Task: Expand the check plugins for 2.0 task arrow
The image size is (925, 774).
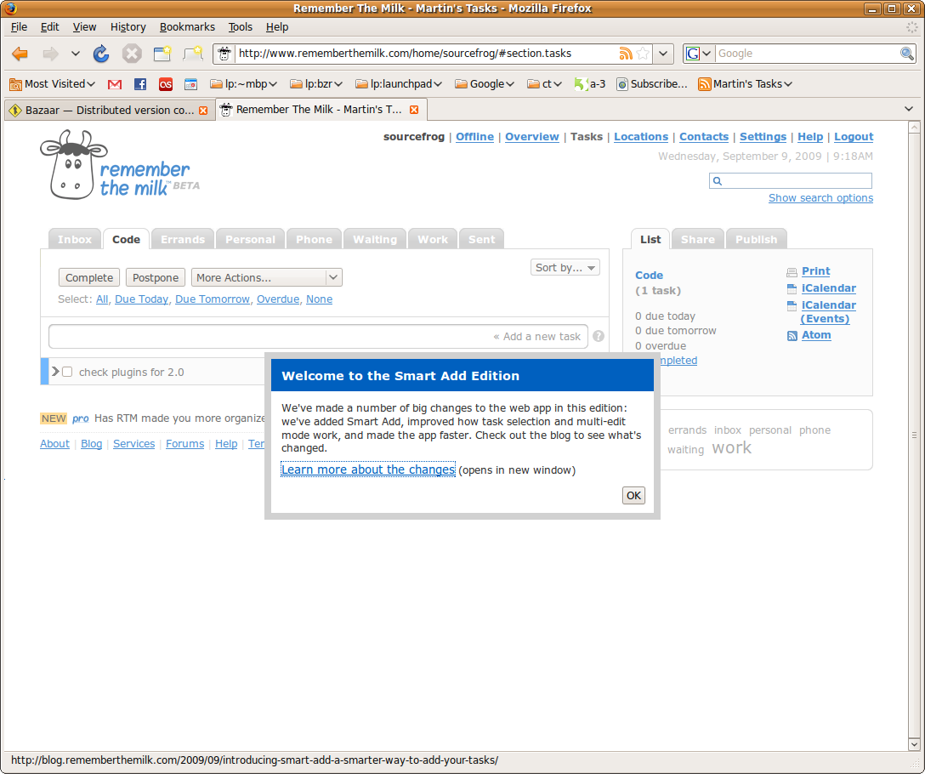Action: click(55, 372)
